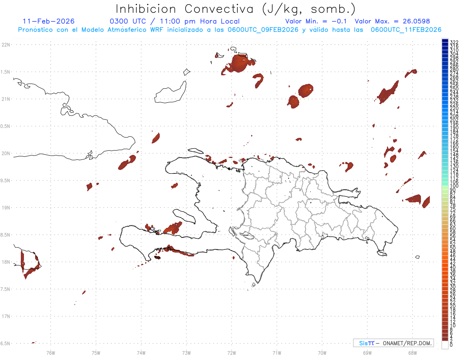Screen dimensions: 463x358
Task: Click the 71W longitude label
Action: tap(277, 353)
